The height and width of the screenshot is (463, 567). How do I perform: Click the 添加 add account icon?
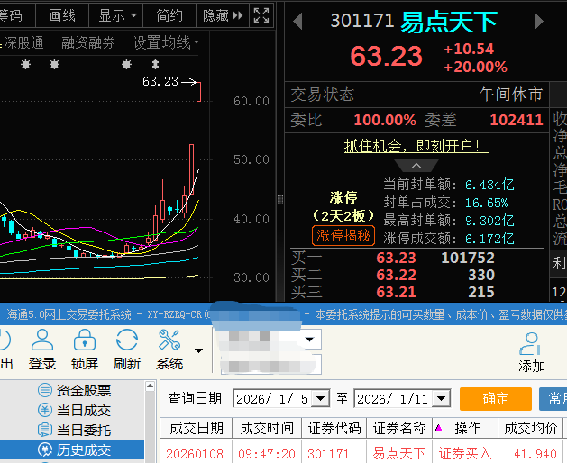click(x=532, y=352)
